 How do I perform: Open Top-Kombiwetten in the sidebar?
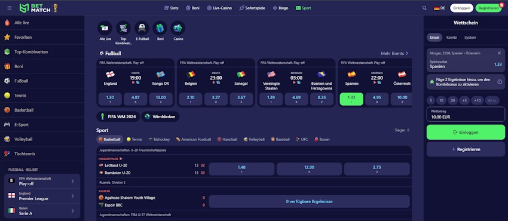42,52
